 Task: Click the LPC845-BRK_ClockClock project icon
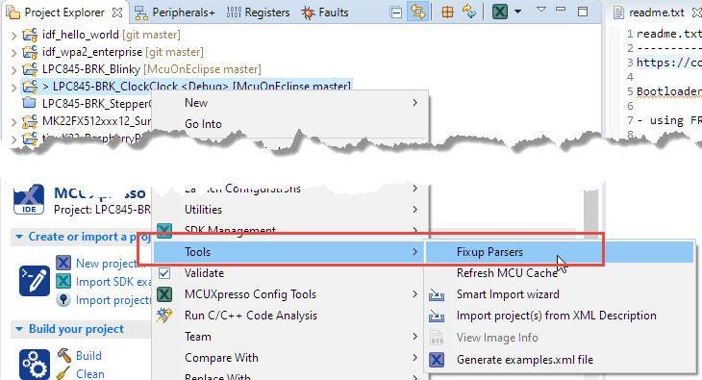[x=30, y=86]
